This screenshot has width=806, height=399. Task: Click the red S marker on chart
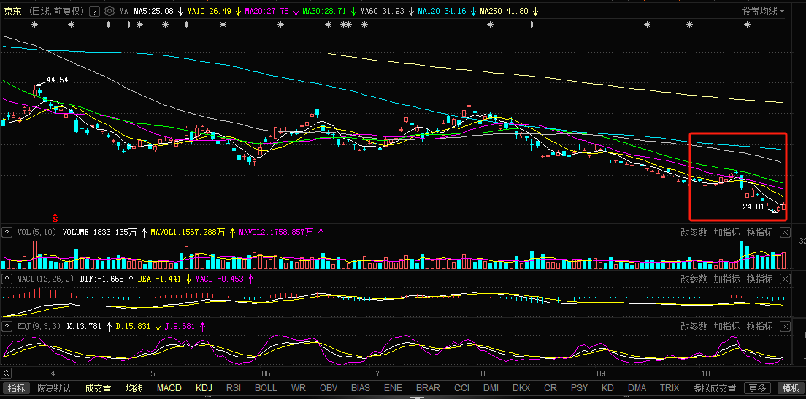pyautogui.click(x=55, y=217)
